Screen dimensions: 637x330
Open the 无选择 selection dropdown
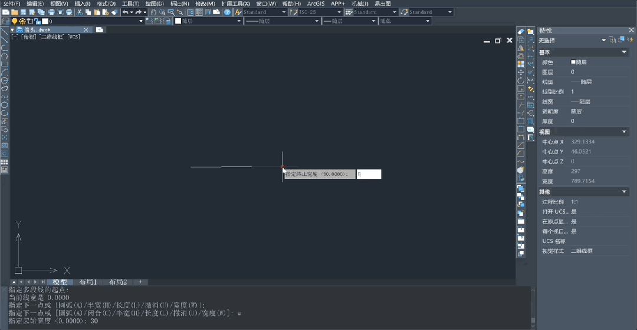[603, 41]
